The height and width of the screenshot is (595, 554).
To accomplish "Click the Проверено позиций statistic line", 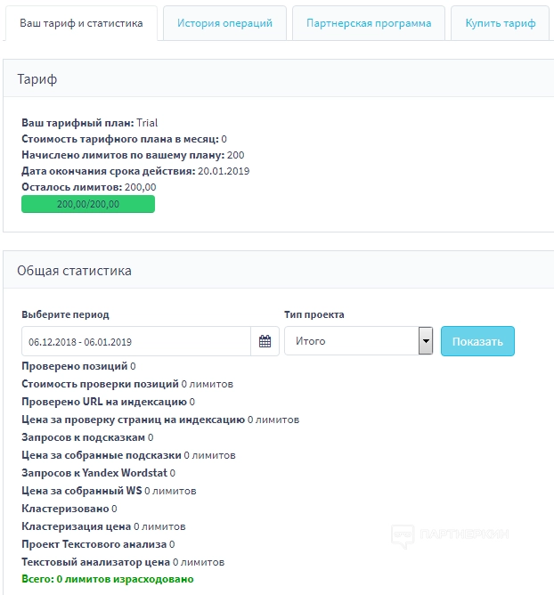I will [x=78, y=366].
